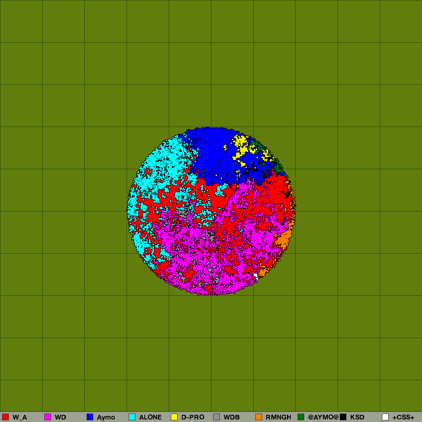422x422 pixels.
Task: Select the +CSS+ team name label
Action: (403, 417)
